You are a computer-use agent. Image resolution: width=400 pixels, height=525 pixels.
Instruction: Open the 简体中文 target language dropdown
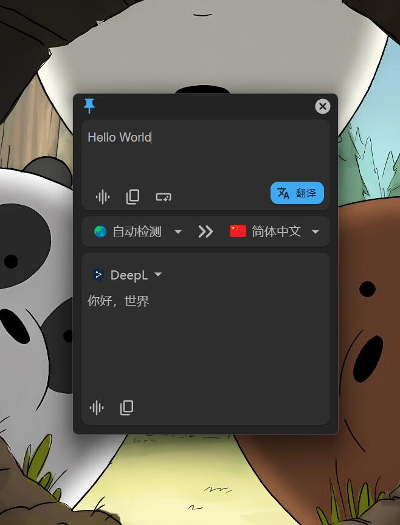(x=275, y=232)
